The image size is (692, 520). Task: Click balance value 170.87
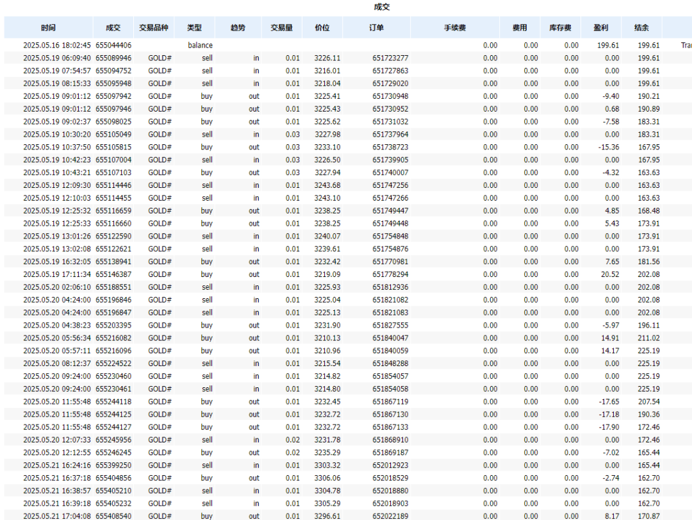[x=648, y=516]
